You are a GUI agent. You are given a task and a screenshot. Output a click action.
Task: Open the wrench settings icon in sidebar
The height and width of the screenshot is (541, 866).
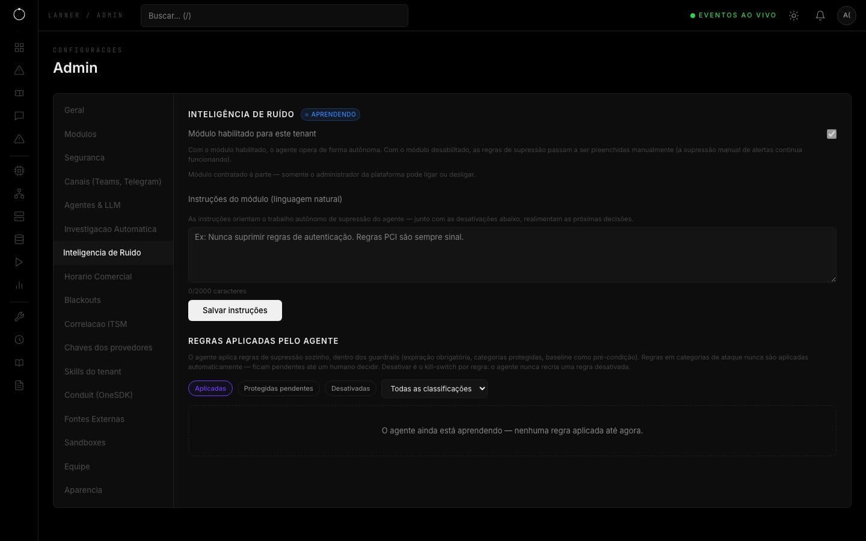pos(19,317)
